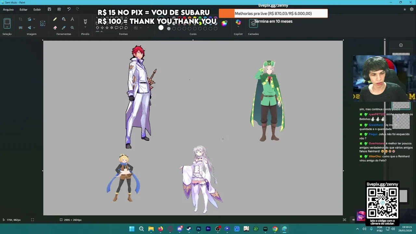This screenshot has height=234, width=416.
Task: Click the Flip image icon
Action: [x=29, y=28]
